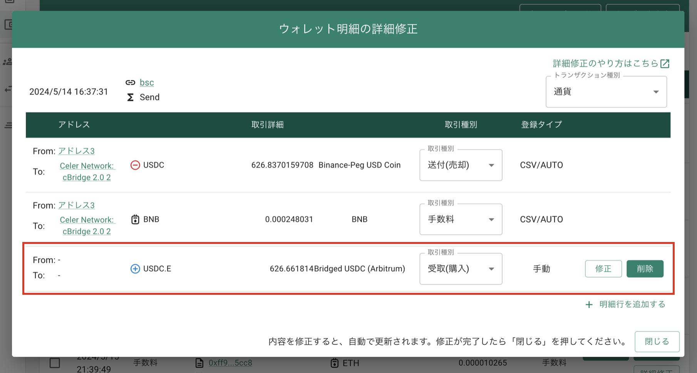
Task: Click the USDC.E currency label
Action: click(x=157, y=269)
